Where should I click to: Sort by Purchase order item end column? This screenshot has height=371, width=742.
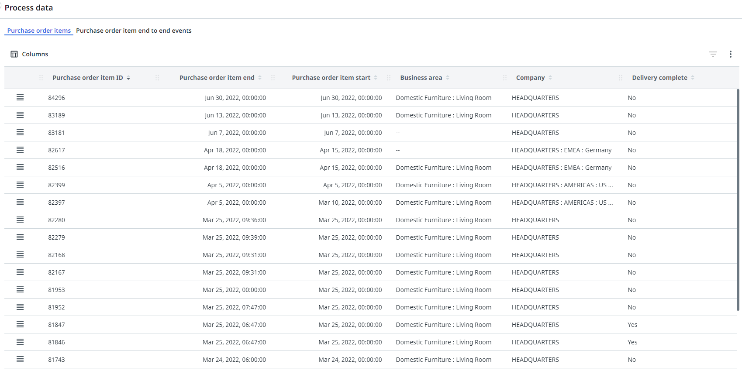[260, 78]
